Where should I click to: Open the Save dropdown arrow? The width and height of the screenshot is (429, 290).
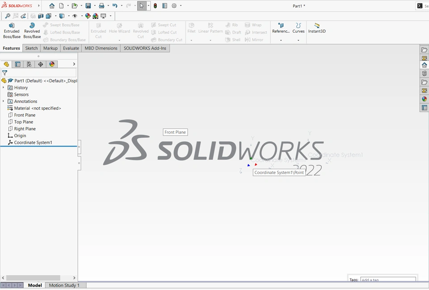coord(95,6)
